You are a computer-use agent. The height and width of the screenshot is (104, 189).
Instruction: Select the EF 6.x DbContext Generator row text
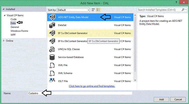click(73, 41)
